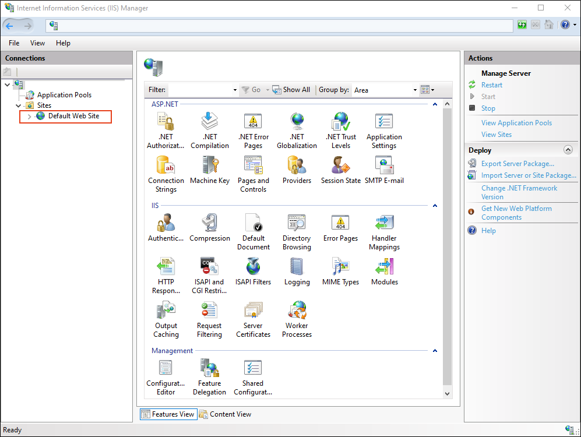The width and height of the screenshot is (581, 437).
Task: Collapse the server root node
Action: [x=7, y=85]
